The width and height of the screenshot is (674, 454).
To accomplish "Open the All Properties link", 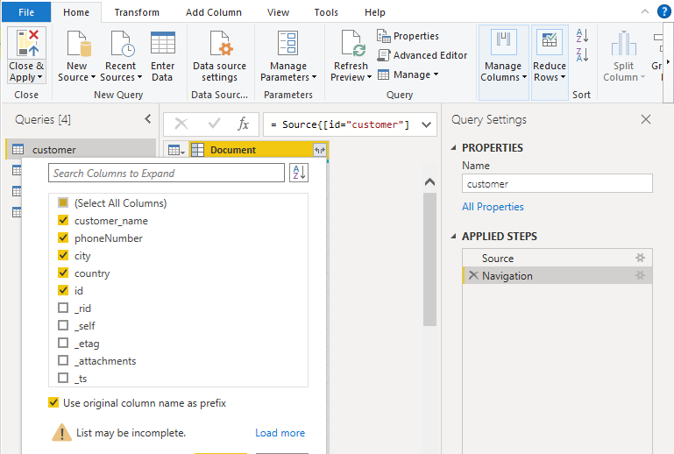I will click(x=493, y=207).
